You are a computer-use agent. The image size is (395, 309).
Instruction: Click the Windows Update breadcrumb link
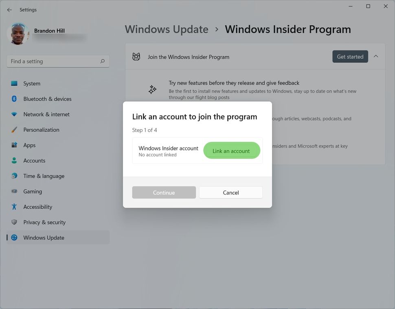pos(167,29)
